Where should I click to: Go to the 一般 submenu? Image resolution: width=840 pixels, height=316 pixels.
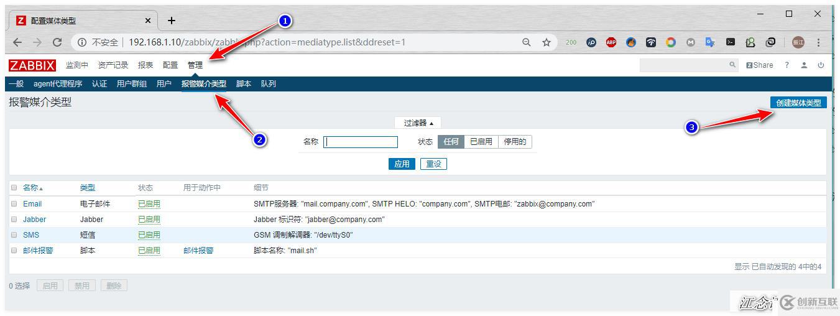[16, 83]
